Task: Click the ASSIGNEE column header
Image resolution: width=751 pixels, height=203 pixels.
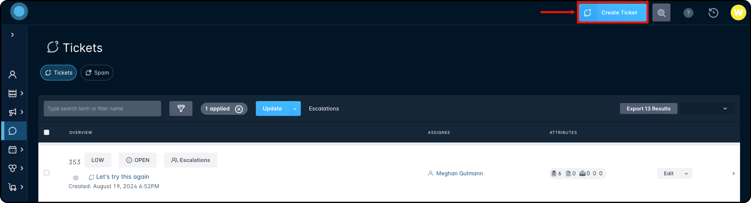Action: (x=439, y=133)
